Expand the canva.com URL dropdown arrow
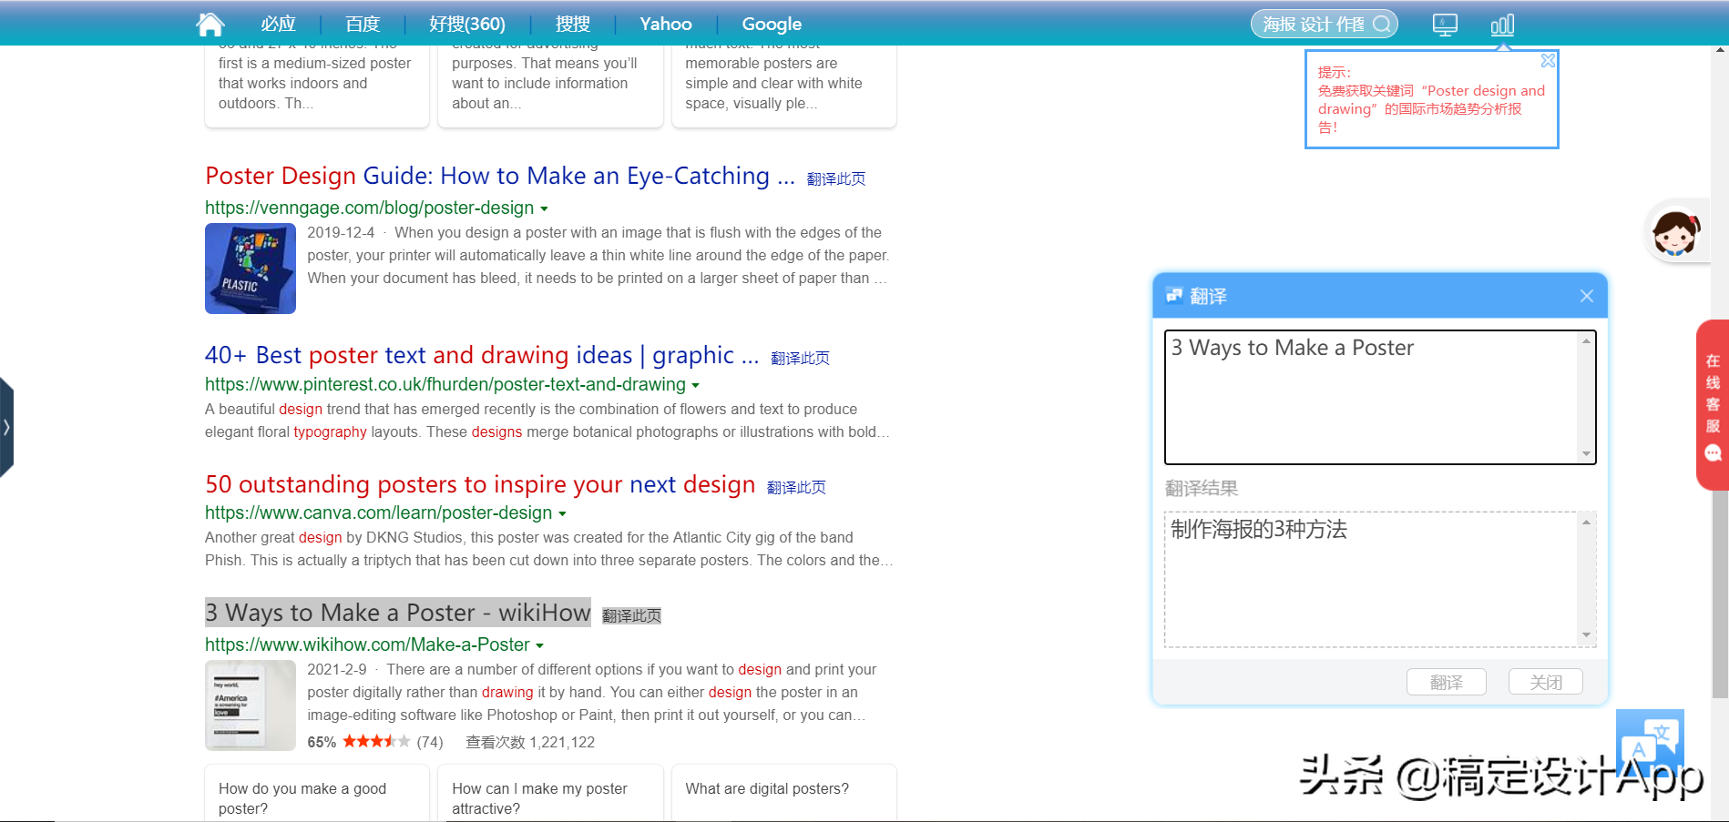This screenshot has height=822, width=1729. [562, 513]
